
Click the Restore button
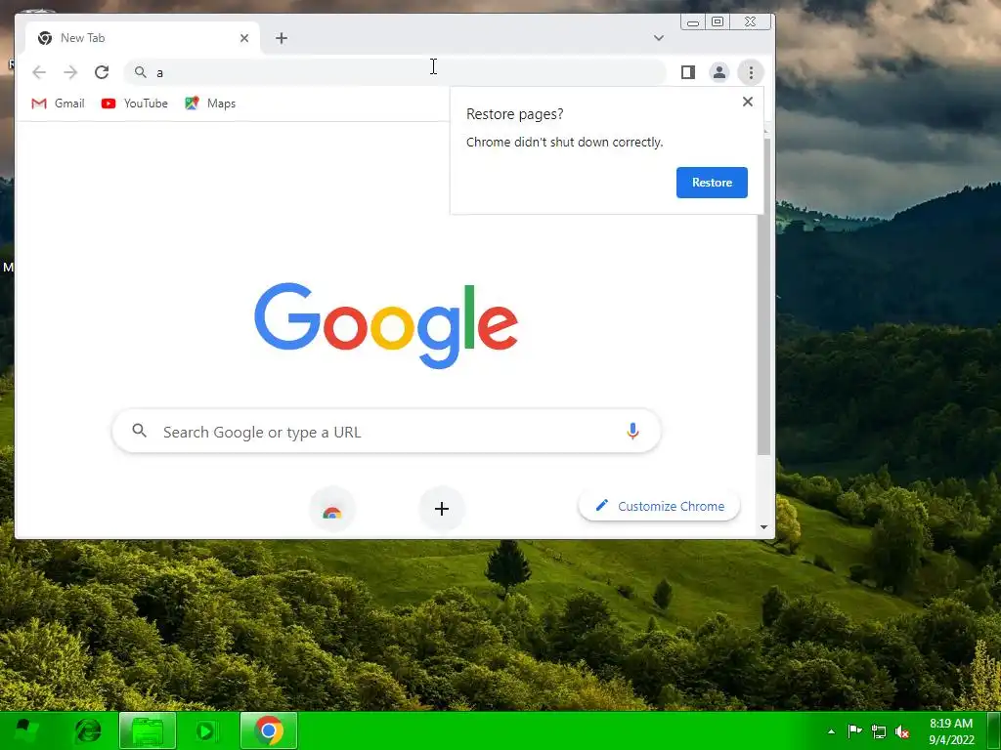(x=712, y=183)
